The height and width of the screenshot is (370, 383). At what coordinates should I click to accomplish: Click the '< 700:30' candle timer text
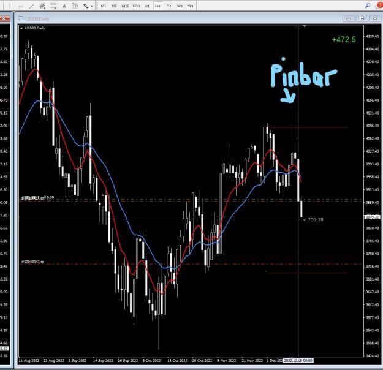[x=313, y=220]
